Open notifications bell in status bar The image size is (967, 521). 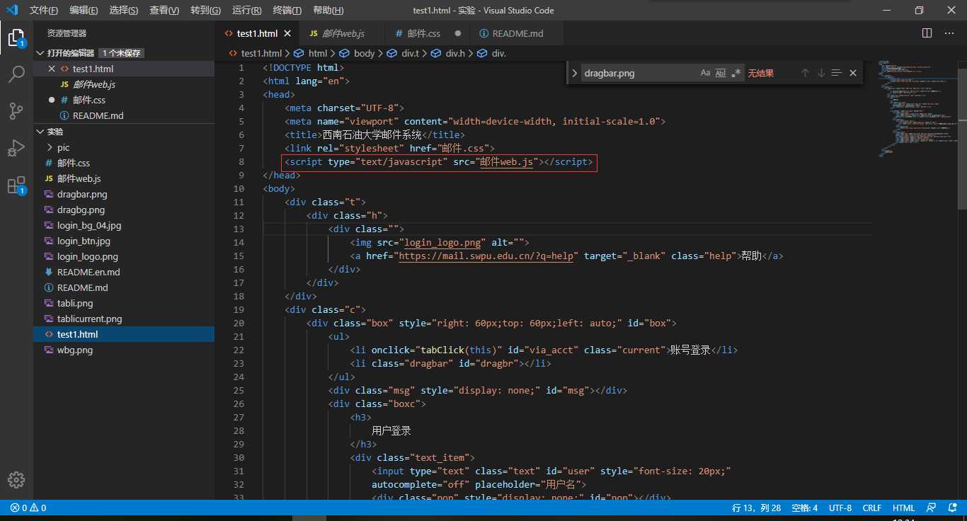coord(953,508)
